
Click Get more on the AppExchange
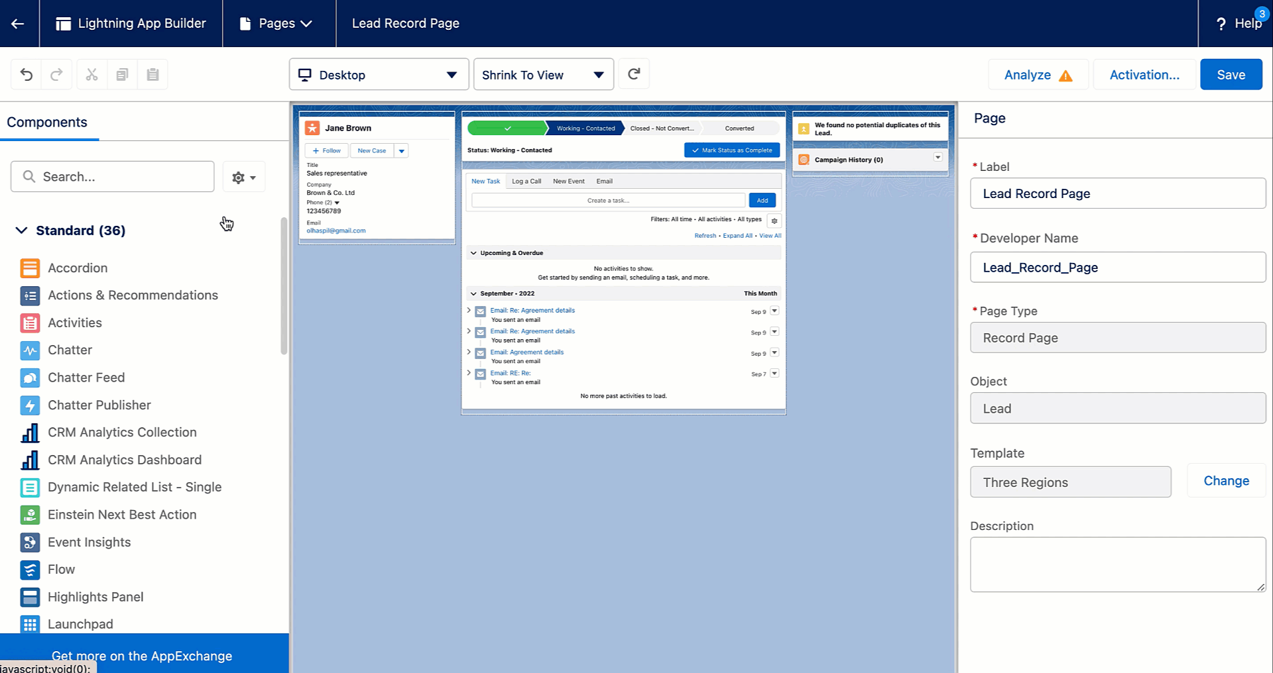coord(142,656)
